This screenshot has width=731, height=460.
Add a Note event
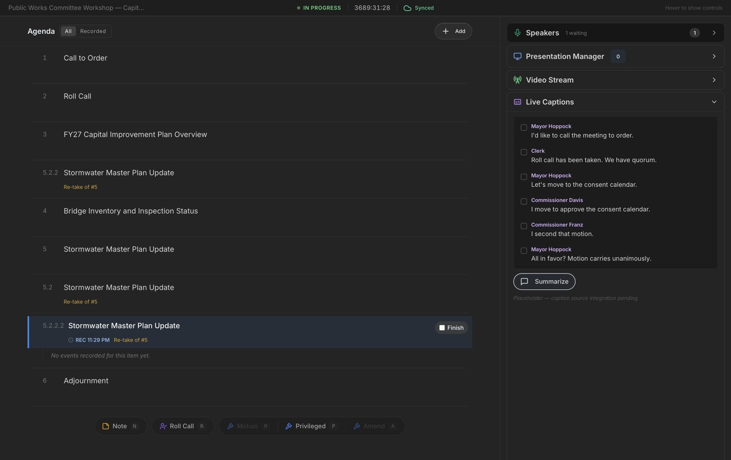(121, 426)
